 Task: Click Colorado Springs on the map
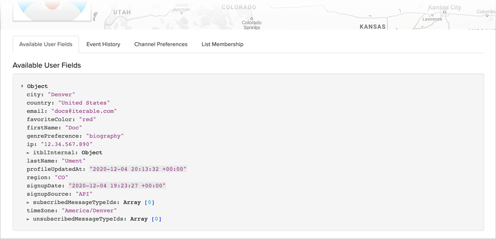tap(251, 19)
